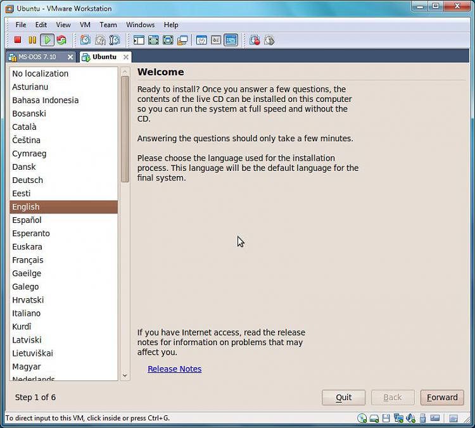The image size is (475, 428).
Task: Select 'Eesti' language
Action: 63,194
